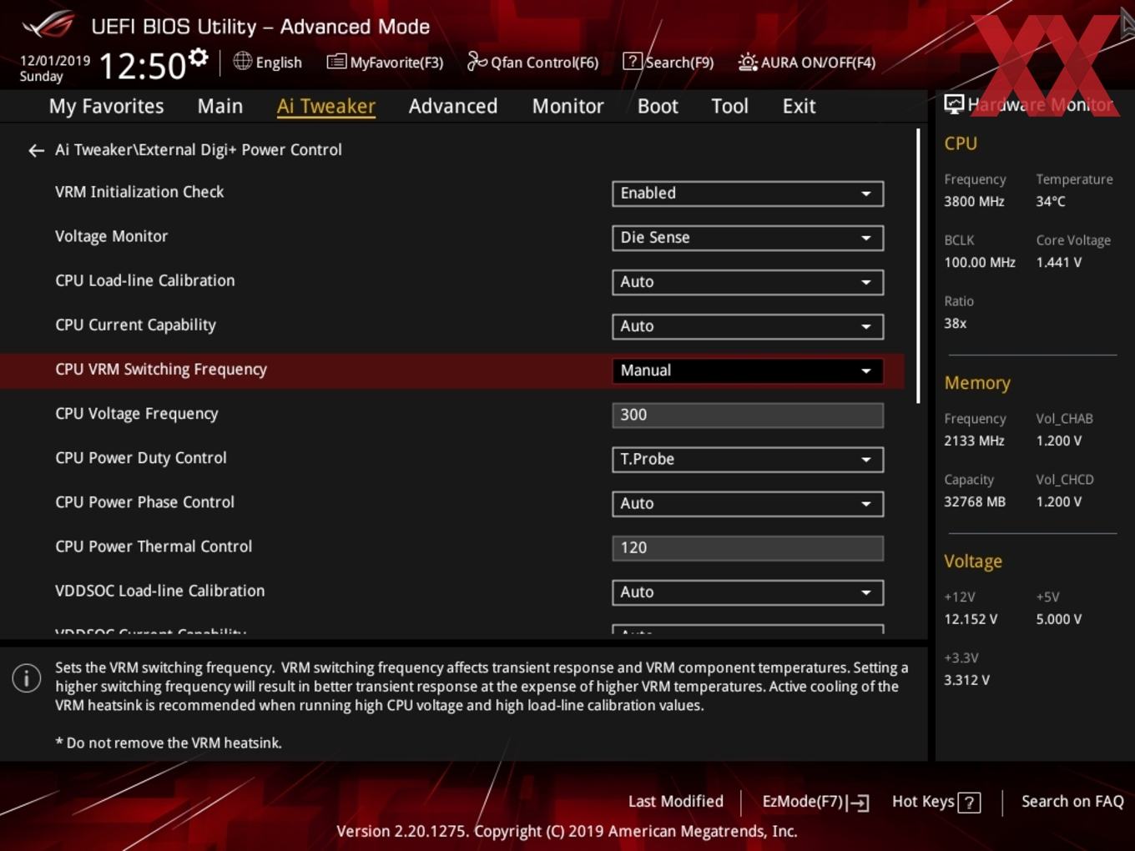Open clock settings gear icon
1135x851 pixels.
click(x=199, y=58)
